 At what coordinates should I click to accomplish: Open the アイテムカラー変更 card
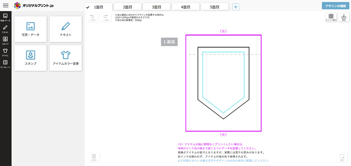pyautogui.click(x=66, y=58)
